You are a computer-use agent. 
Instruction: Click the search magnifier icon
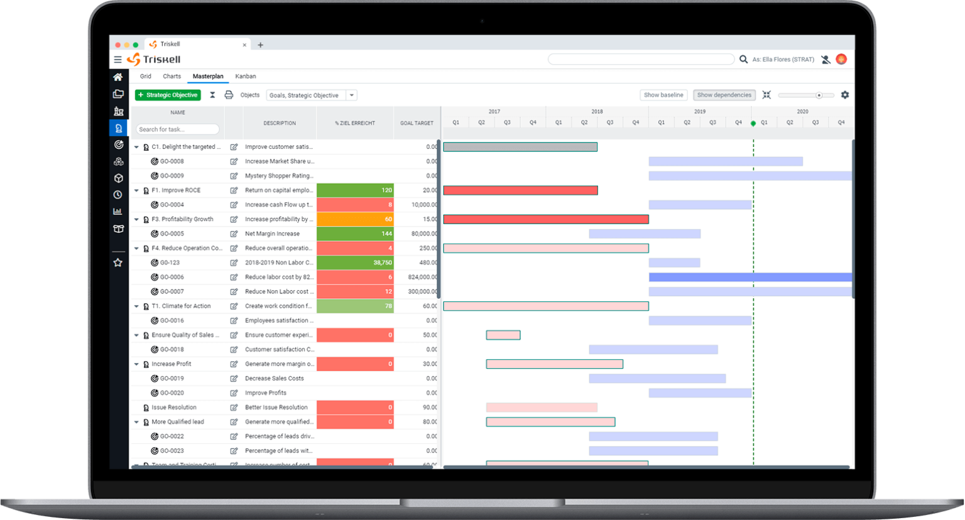pos(743,59)
